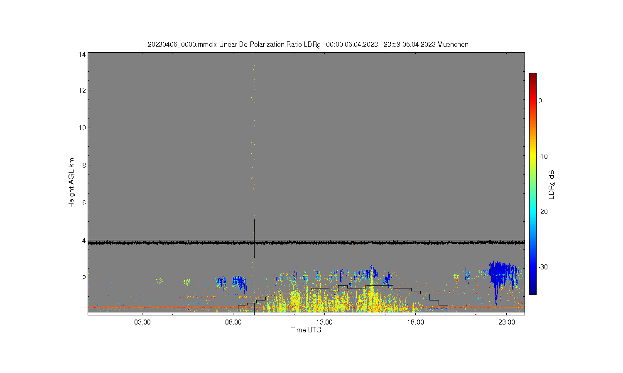Click the colorbar value 0
Screen dimensions: 623x373
(540, 101)
